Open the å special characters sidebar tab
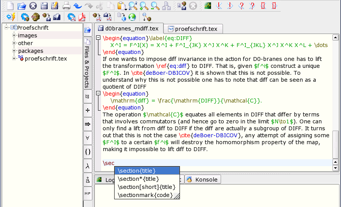 coord(87,180)
